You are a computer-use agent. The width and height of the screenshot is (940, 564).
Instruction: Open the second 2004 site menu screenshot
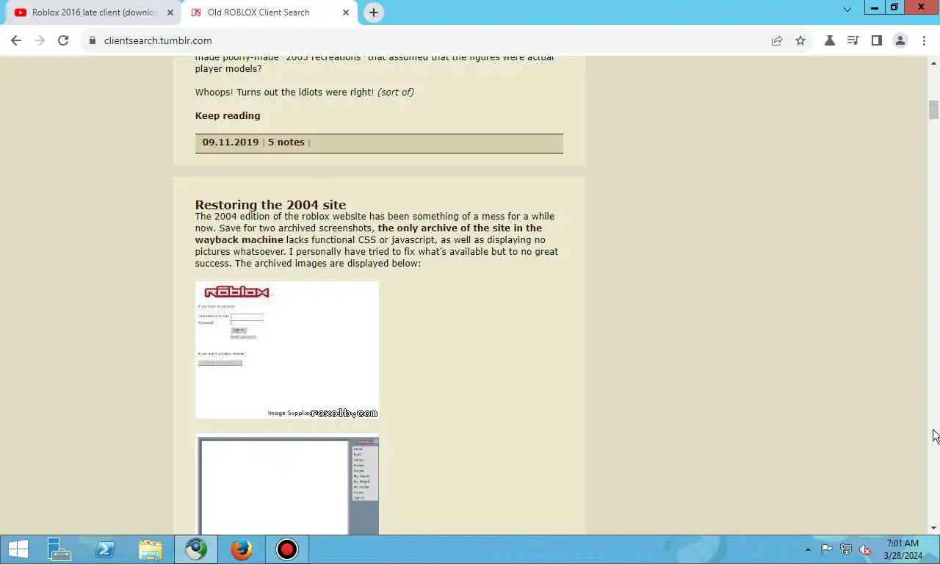tap(287, 485)
